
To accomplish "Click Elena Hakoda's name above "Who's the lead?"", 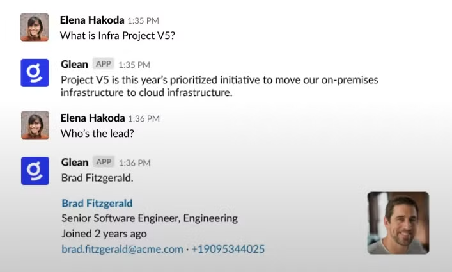I will [x=92, y=118].
